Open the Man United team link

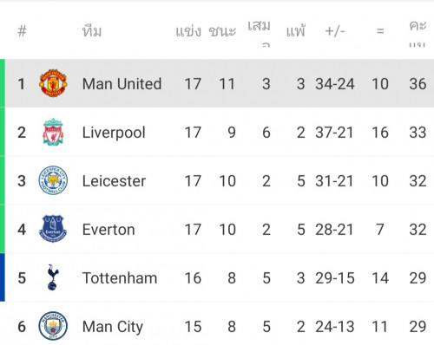(122, 84)
